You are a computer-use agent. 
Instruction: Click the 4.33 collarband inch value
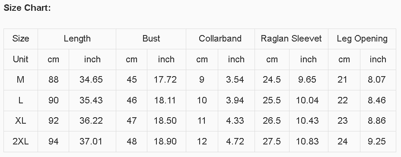pos(235,121)
